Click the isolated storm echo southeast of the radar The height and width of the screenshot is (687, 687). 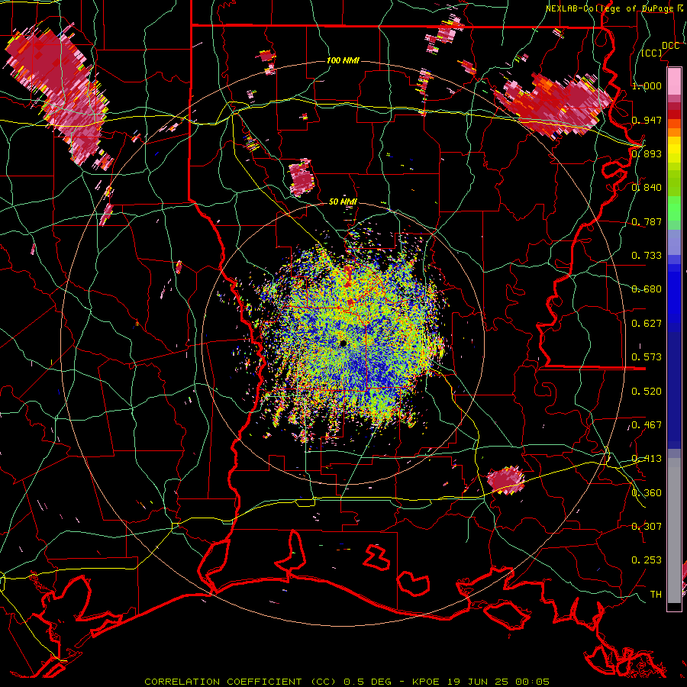click(x=505, y=480)
